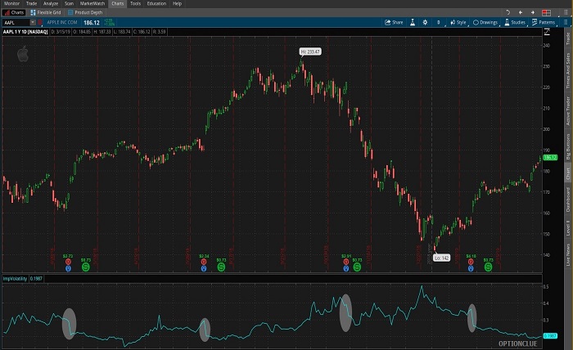Viewport: 573px width, 350px height.
Task: Click the Hi: 233.47 price bubble
Action: coord(309,52)
